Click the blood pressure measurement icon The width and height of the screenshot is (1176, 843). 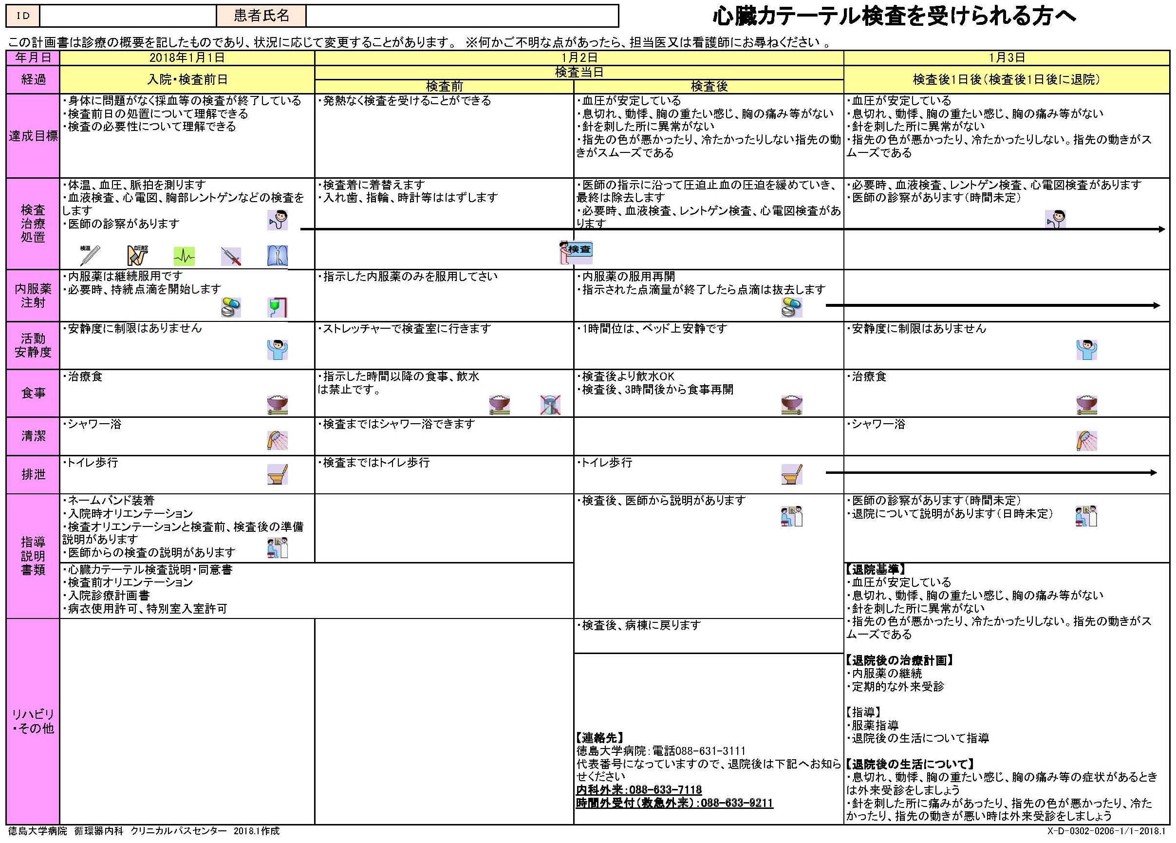(x=137, y=256)
